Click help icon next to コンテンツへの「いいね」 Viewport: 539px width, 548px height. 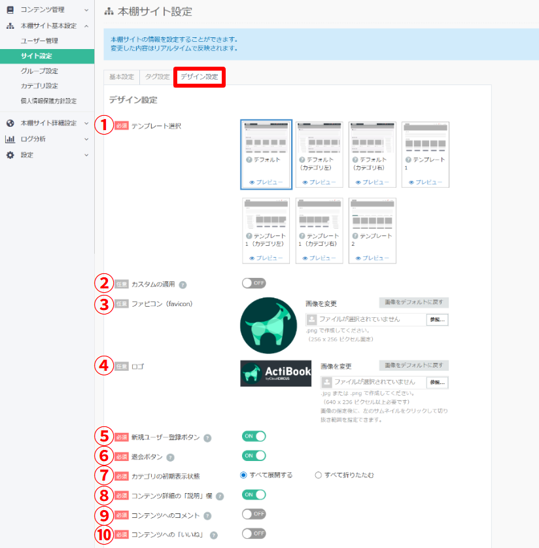tap(213, 535)
